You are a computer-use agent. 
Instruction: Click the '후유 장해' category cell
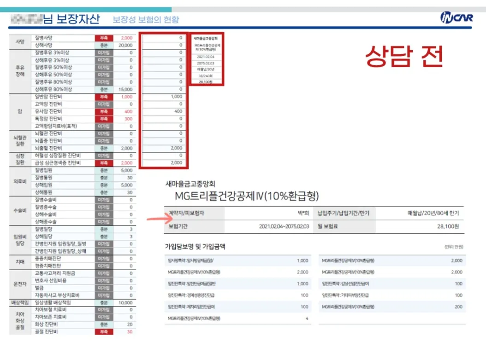click(x=20, y=71)
